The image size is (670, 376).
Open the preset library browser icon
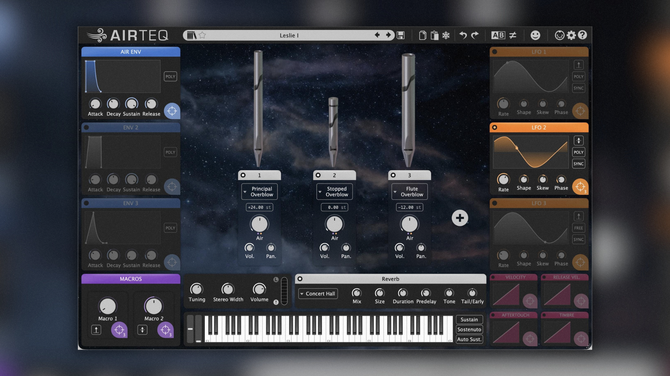click(192, 35)
